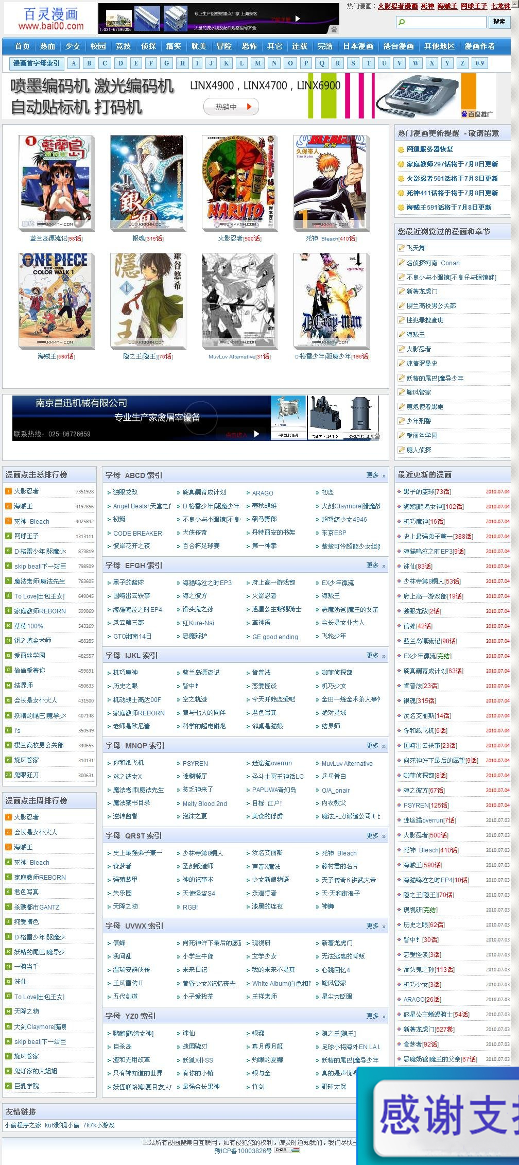
Task: Open 蓝兰岛漂流记[98话] in recent updates
Action: click(430, 641)
